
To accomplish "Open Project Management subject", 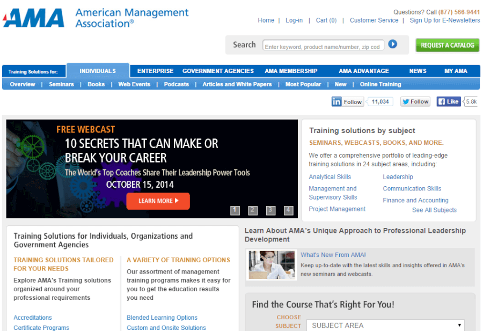I will point(337,209).
